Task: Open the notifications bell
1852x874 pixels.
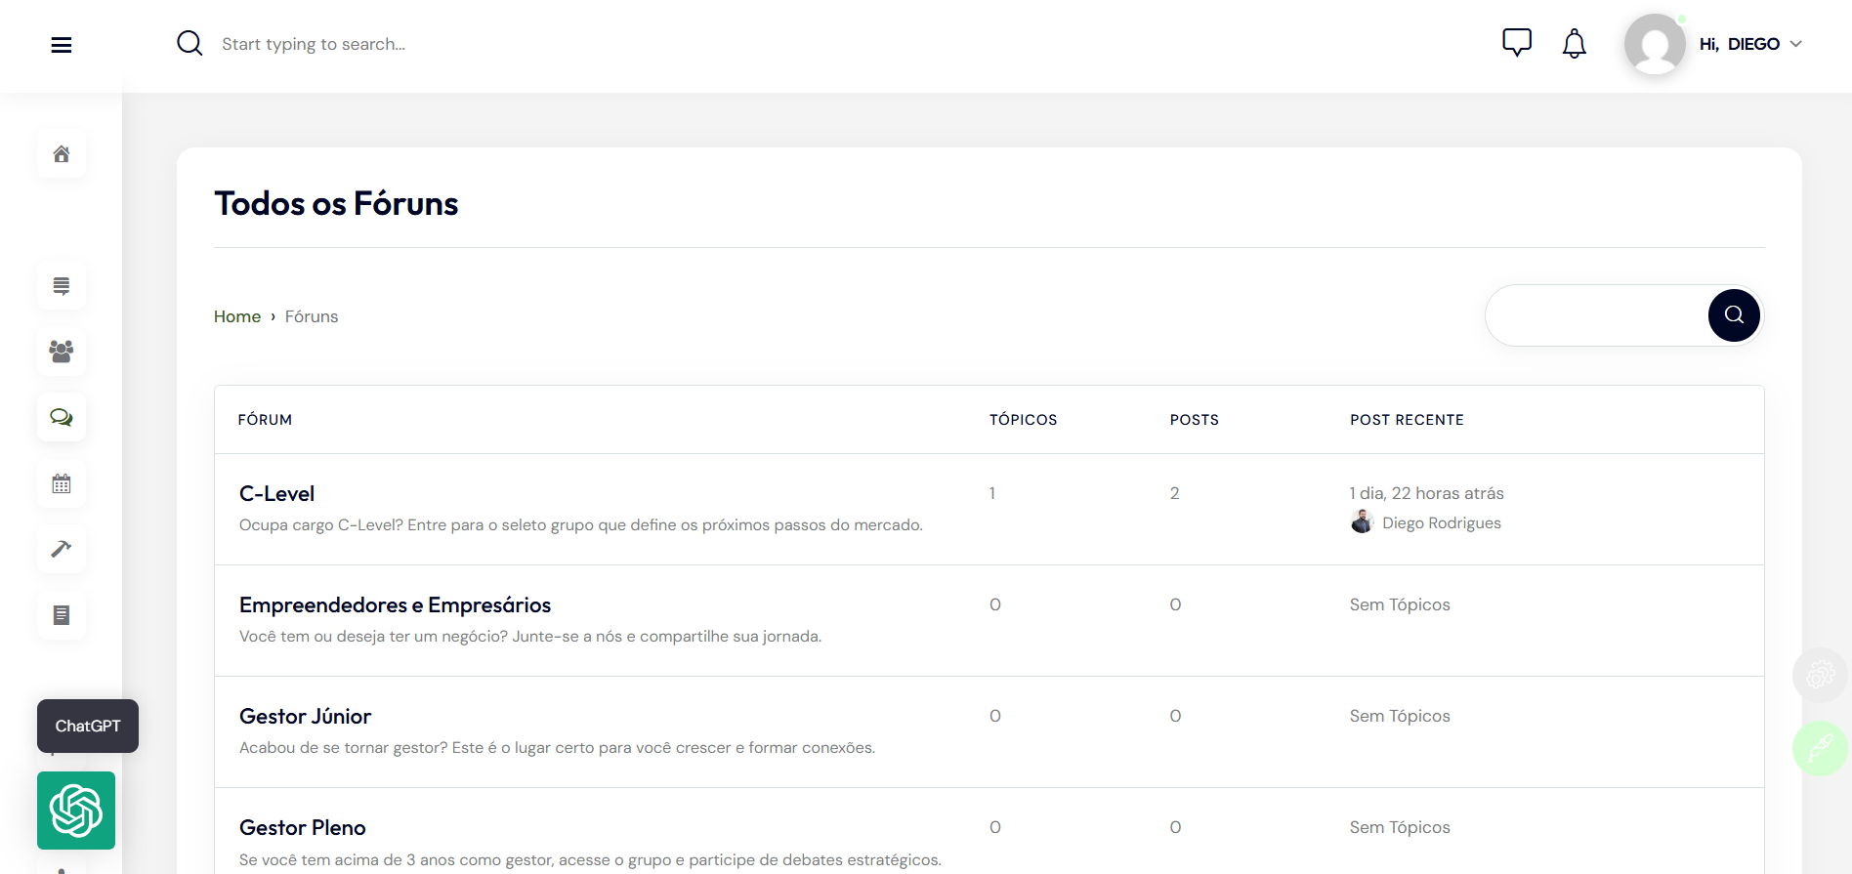Action: [x=1574, y=44]
